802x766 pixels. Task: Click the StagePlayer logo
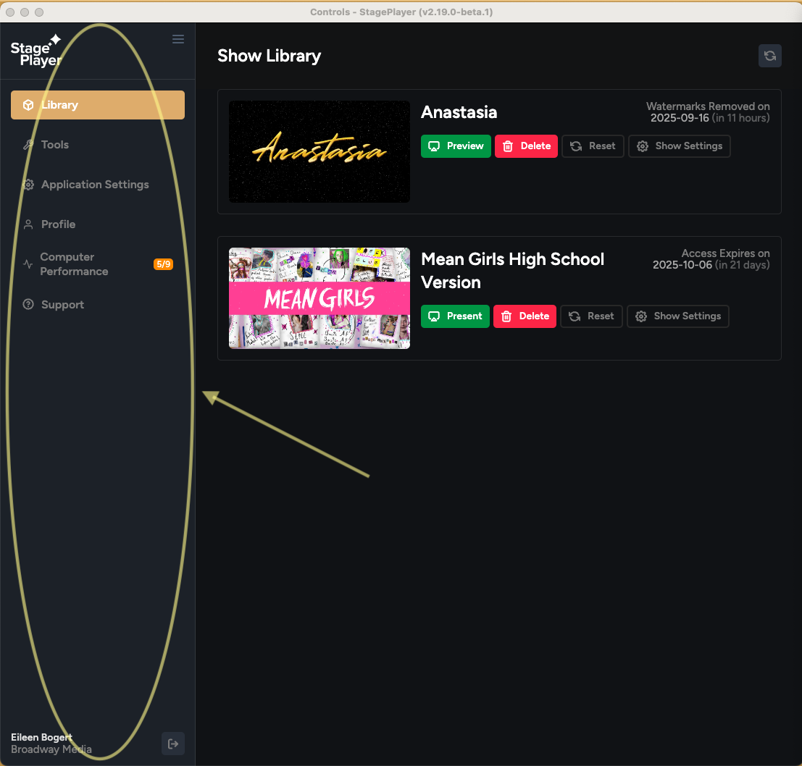(35, 51)
